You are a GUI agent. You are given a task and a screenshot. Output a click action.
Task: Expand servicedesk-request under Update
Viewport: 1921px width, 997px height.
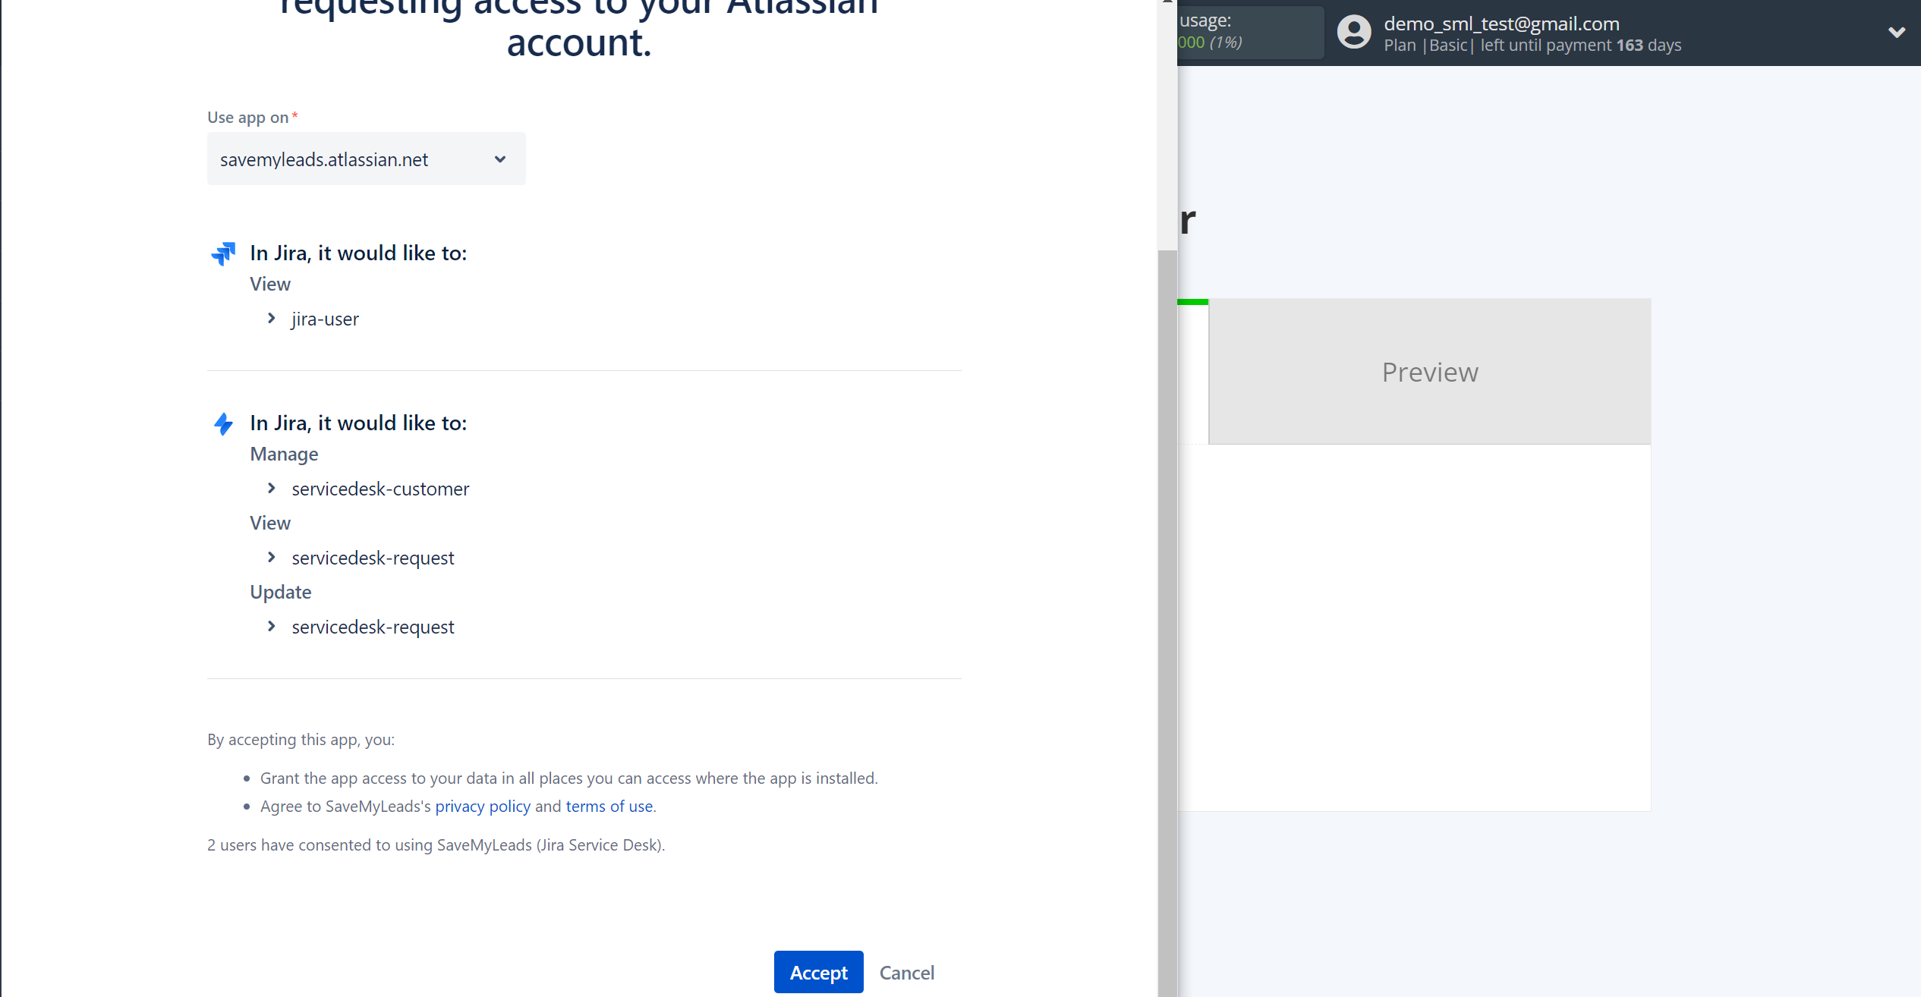pyautogui.click(x=271, y=627)
